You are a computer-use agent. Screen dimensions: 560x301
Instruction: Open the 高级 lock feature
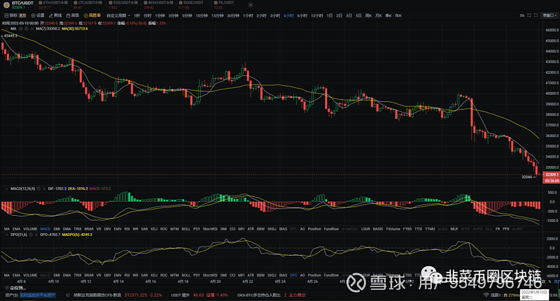[x=73, y=15]
